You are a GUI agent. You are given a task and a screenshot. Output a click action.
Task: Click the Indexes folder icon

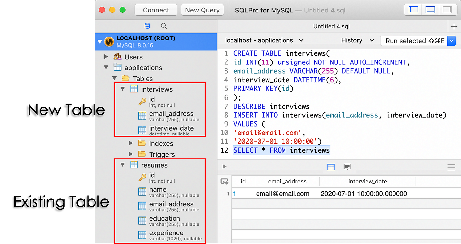tap(142, 143)
